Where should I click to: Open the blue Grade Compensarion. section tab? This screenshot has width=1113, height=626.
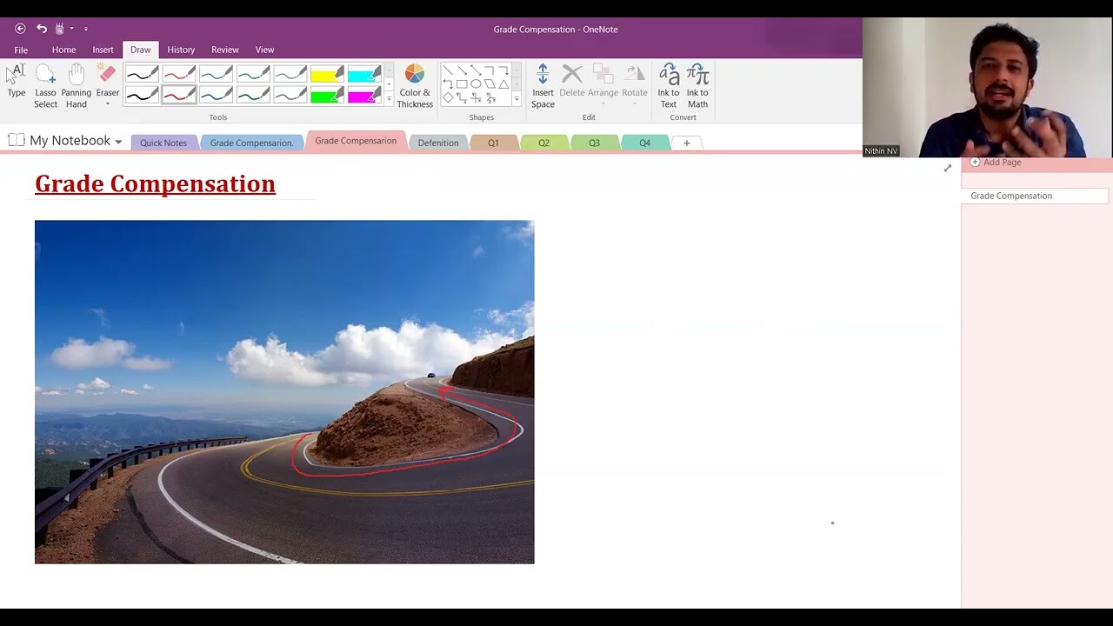click(251, 143)
